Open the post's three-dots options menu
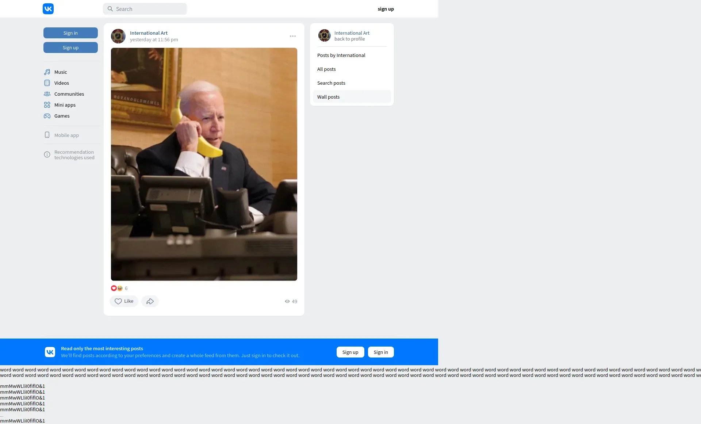Image resolution: width=701 pixels, height=424 pixels. (x=293, y=36)
